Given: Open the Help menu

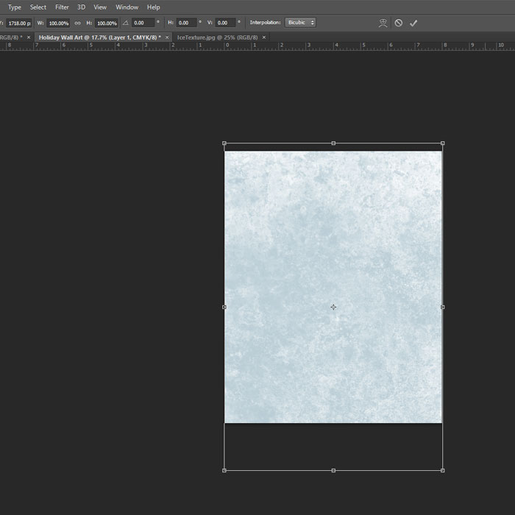Looking at the screenshot, I should coord(153,7).
